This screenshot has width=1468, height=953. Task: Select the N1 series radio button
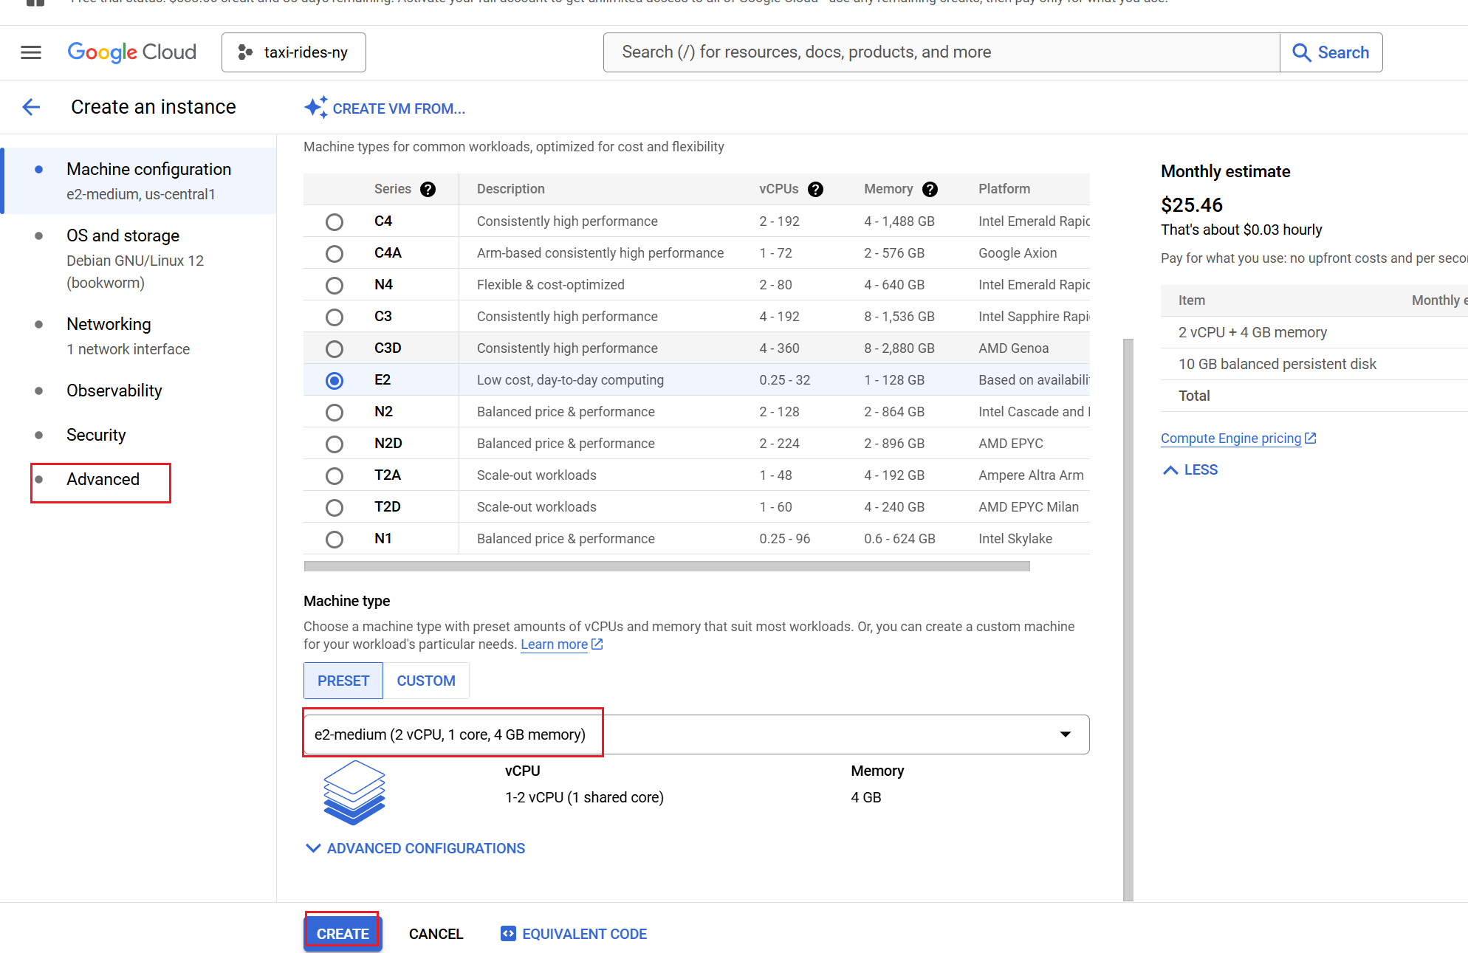click(x=335, y=539)
